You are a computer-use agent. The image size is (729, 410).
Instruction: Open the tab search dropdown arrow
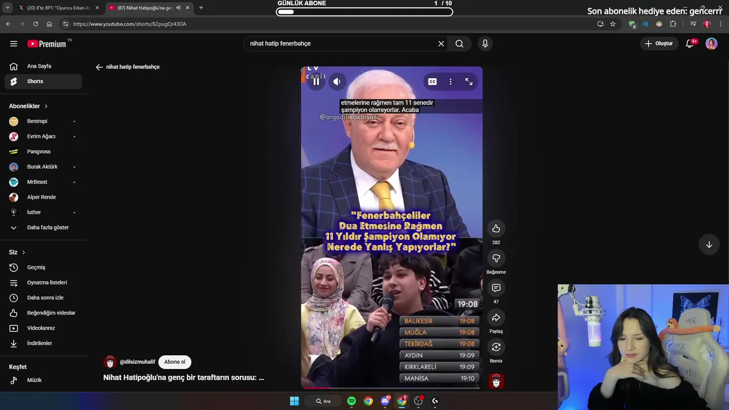[x=7, y=8]
